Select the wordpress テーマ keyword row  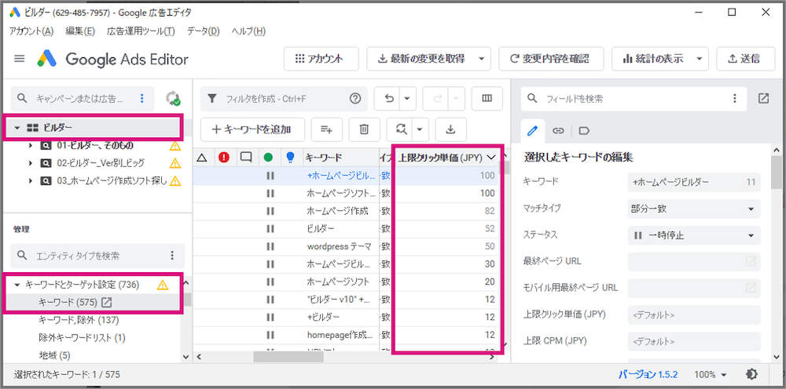point(346,246)
